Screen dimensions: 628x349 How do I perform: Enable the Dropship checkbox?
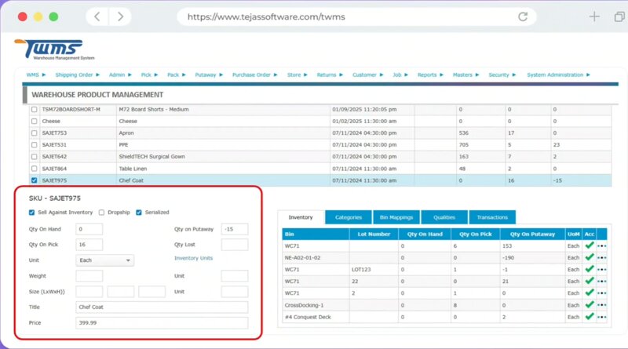(102, 213)
